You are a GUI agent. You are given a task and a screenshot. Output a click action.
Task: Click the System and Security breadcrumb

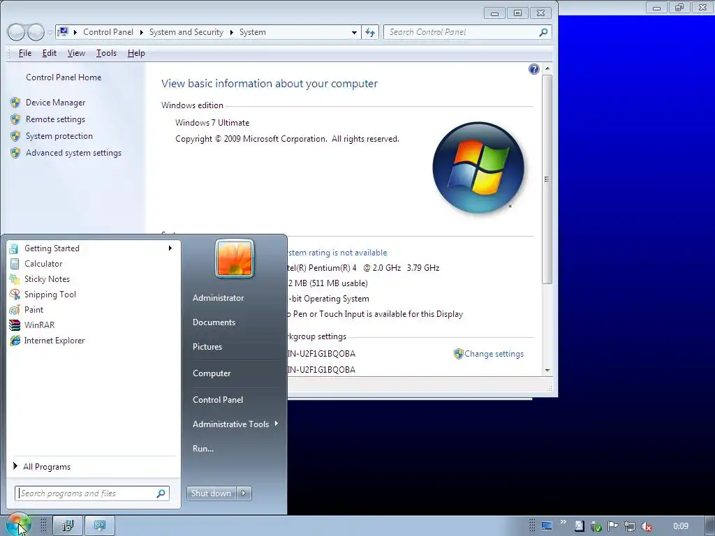click(x=186, y=32)
